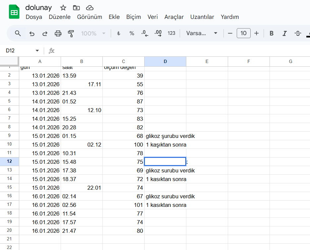The image size is (310, 250).
Task: Select cell '1 kaşıktan sonra' in row 10
Action: pos(165,145)
